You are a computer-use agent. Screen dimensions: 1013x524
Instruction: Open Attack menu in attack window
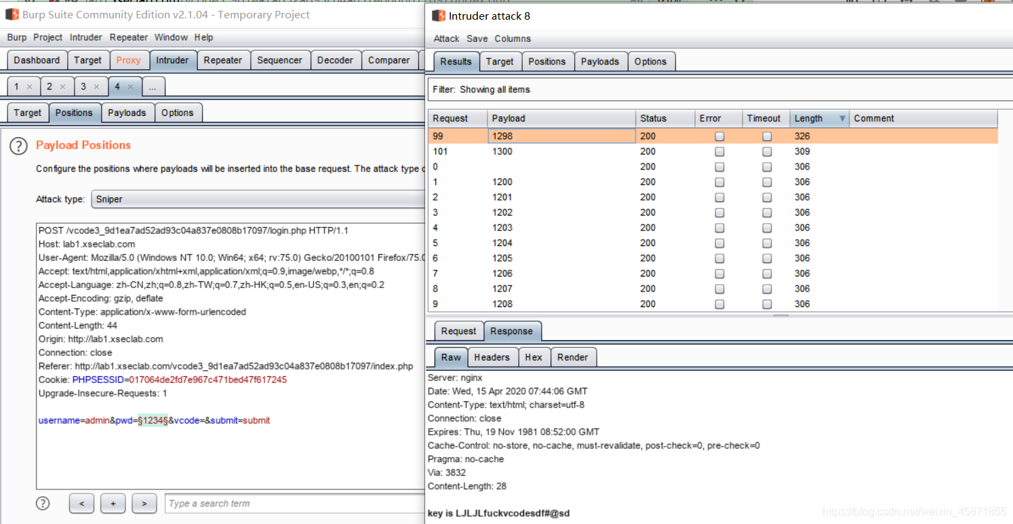(x=446, y=39)
